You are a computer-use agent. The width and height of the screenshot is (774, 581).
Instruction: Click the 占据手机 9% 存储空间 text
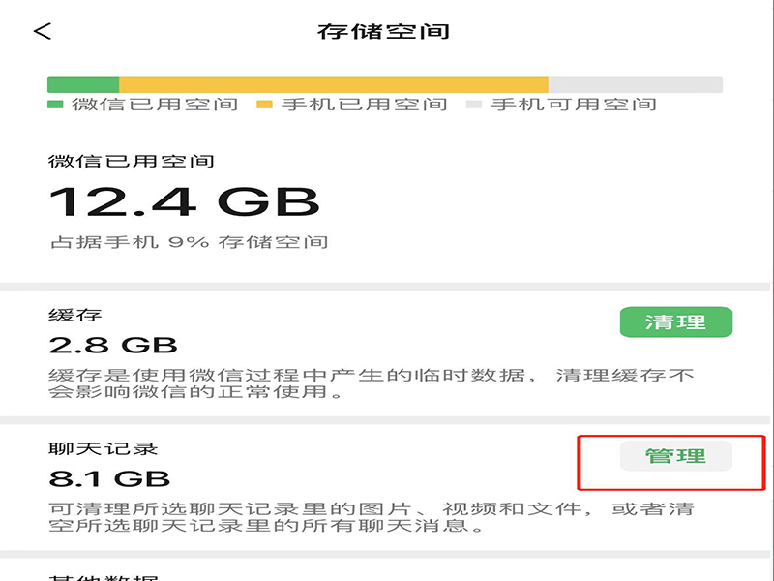[189, 242]
